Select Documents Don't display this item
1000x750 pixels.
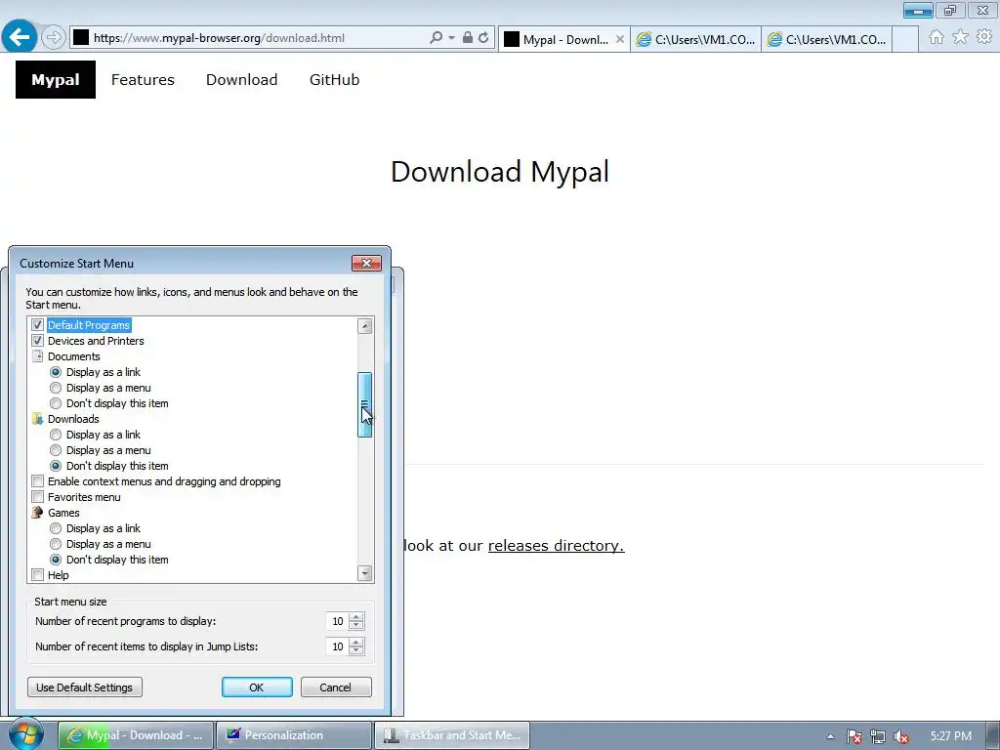(56, 403)
